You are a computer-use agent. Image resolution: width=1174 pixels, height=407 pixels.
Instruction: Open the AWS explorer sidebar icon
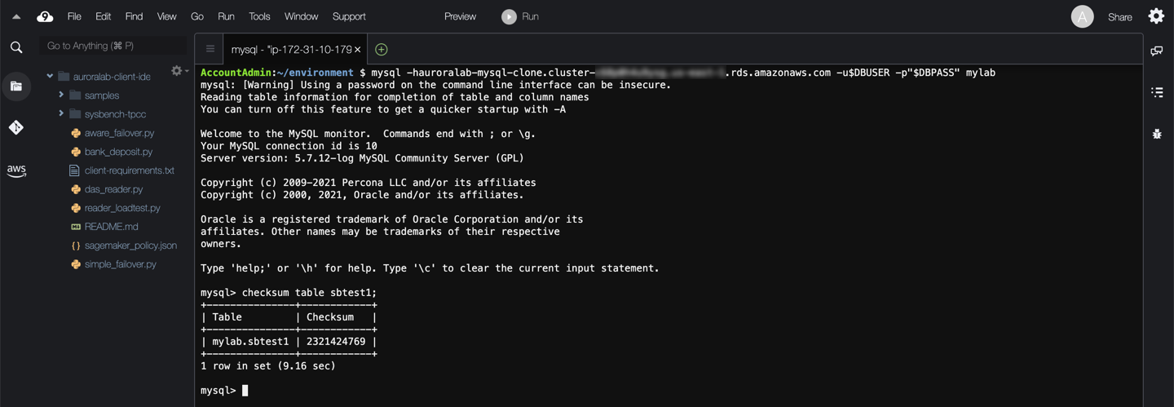click(x=16, y=170)
